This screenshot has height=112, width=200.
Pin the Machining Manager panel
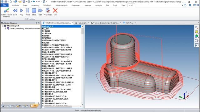(x=36, y=23)
